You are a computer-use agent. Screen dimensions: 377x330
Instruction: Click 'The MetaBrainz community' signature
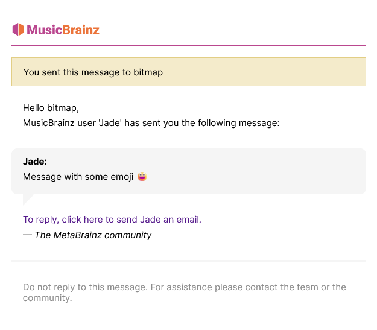[93, 235]
